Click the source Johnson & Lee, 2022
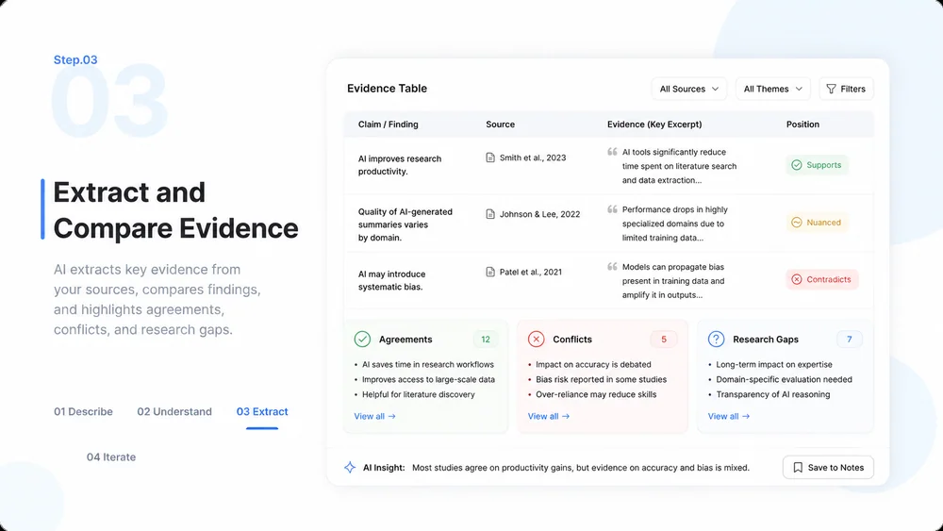This screenshot has height=531, width=943. [x=540, y=214]
